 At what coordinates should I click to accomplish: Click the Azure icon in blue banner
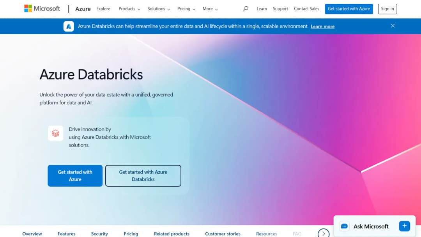69,26
